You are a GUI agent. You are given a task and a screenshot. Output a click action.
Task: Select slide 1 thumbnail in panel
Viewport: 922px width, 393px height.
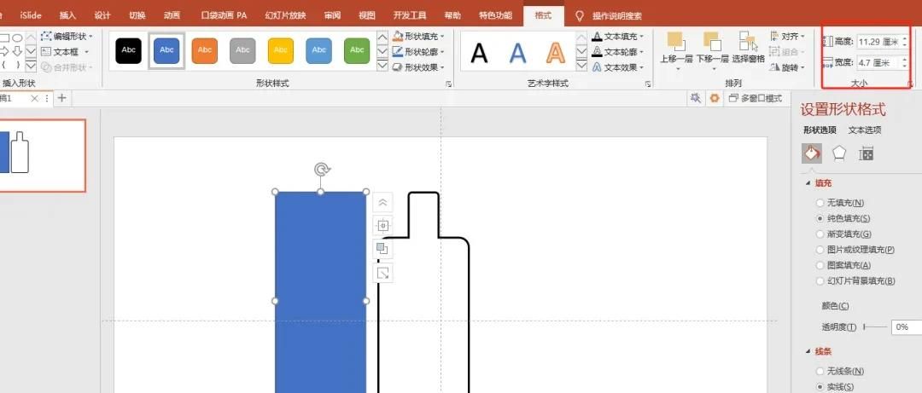click(41, 156)
